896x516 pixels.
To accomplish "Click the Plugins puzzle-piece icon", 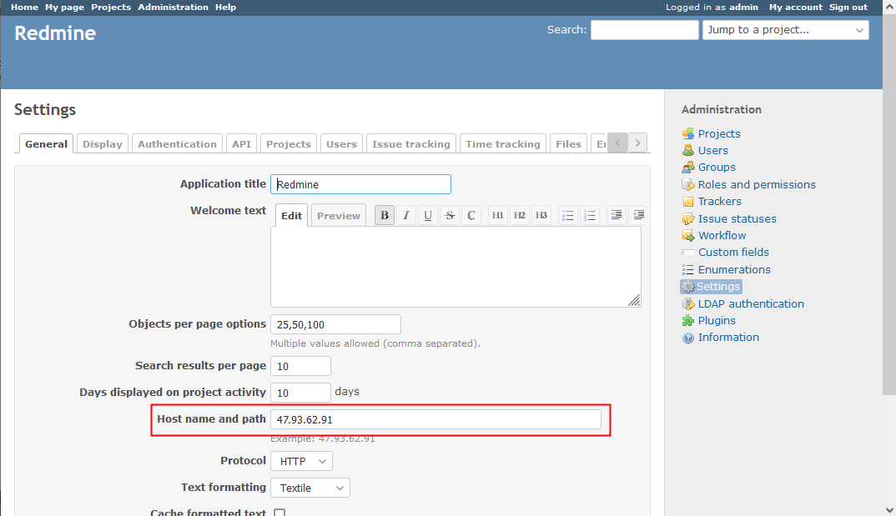I will [x=688, y=320].
